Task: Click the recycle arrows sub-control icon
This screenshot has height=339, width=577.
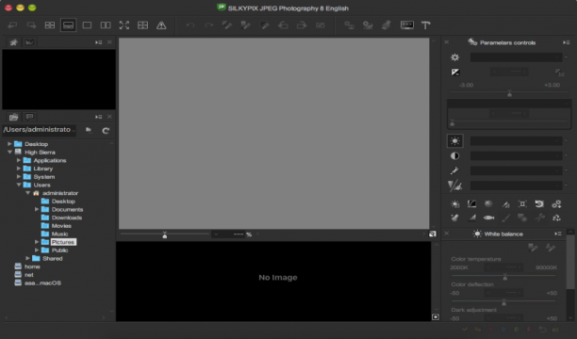Action: click(x=556, y=218)
